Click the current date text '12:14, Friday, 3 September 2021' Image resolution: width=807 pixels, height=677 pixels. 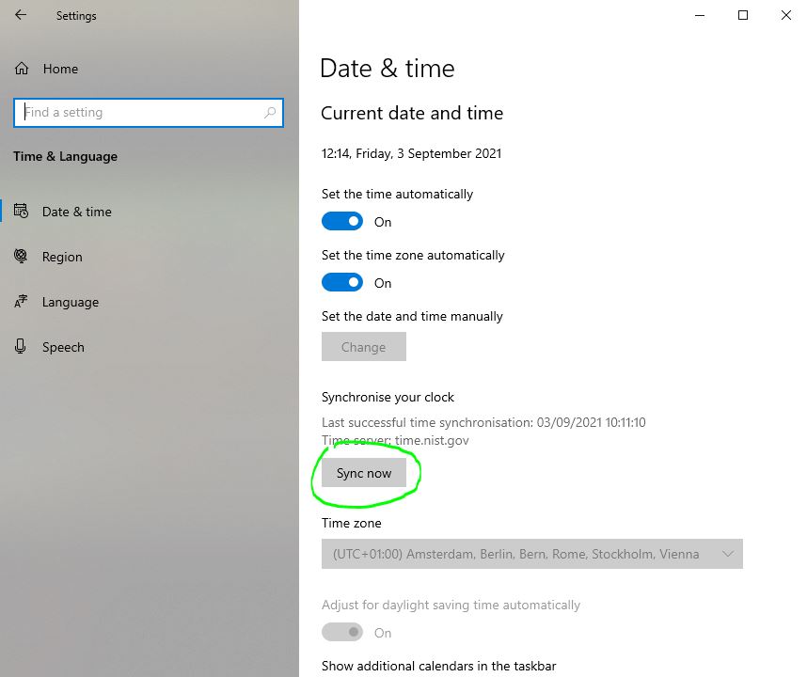pos(411,153)
